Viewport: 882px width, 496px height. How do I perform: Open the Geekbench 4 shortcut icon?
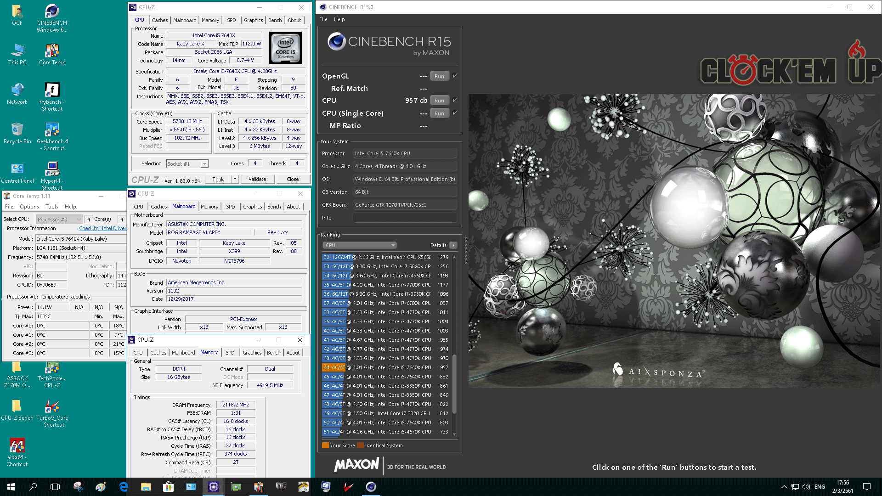(x=52, y=130)
